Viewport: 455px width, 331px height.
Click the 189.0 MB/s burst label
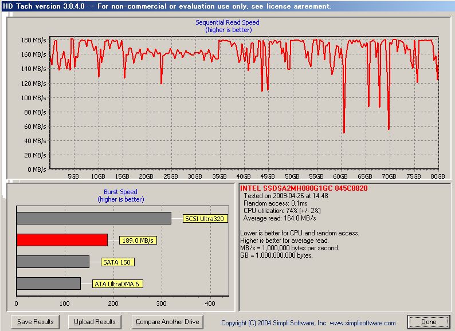pos(138,241)
